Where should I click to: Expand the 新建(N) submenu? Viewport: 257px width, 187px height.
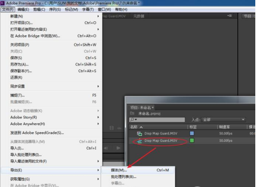point(51,16)
